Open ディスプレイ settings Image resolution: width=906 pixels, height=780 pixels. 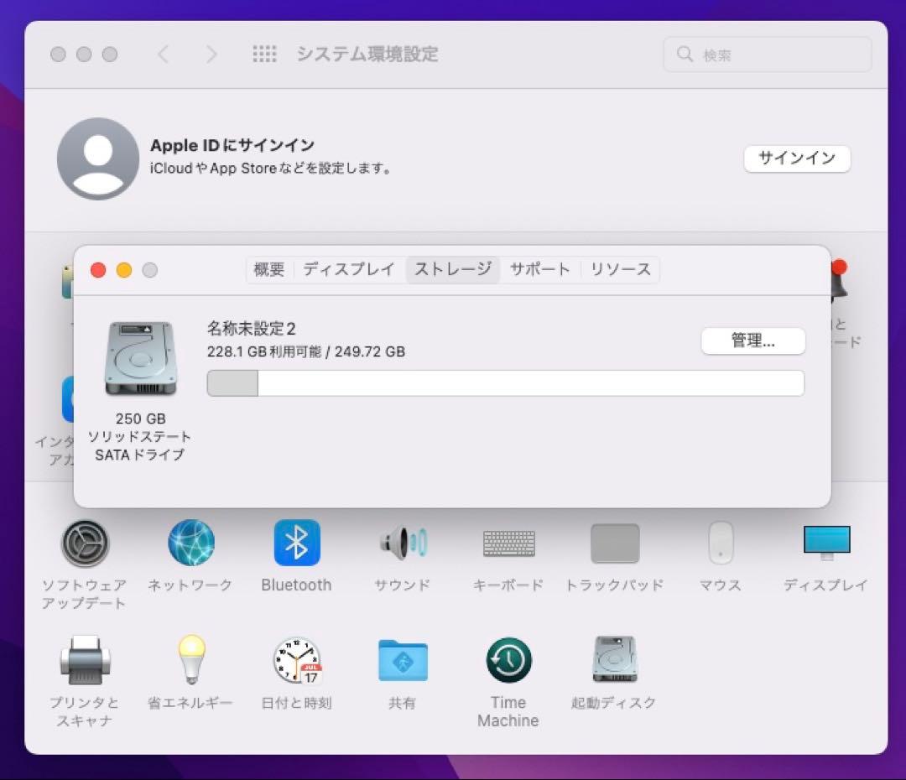pyautogui.click(x=826, y=543)
